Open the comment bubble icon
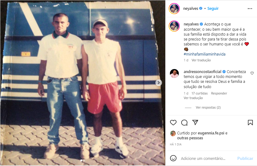 (184, 122)
